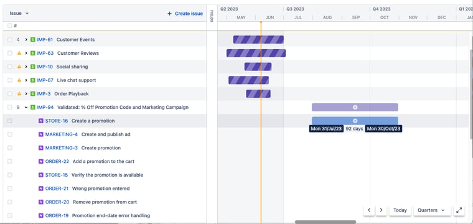
Task: Open the MARKETING-4 issue link
Action: [x=61, y=134]
